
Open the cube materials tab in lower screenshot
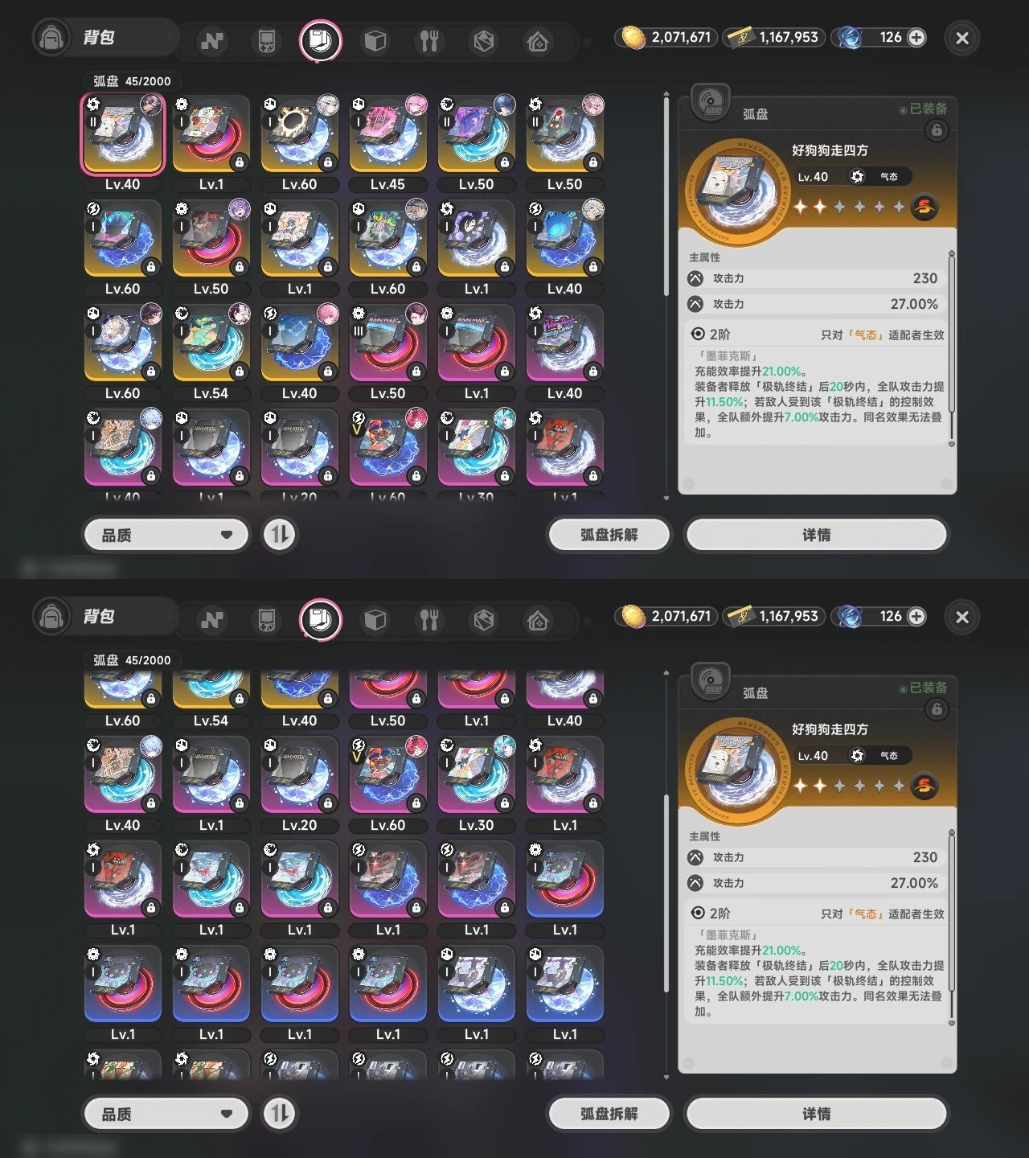375,619
